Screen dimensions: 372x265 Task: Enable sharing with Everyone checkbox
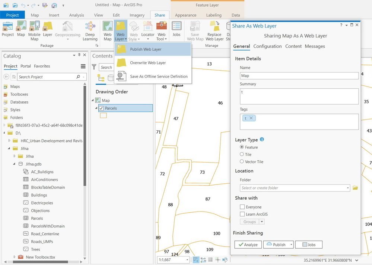pos(242,207)
